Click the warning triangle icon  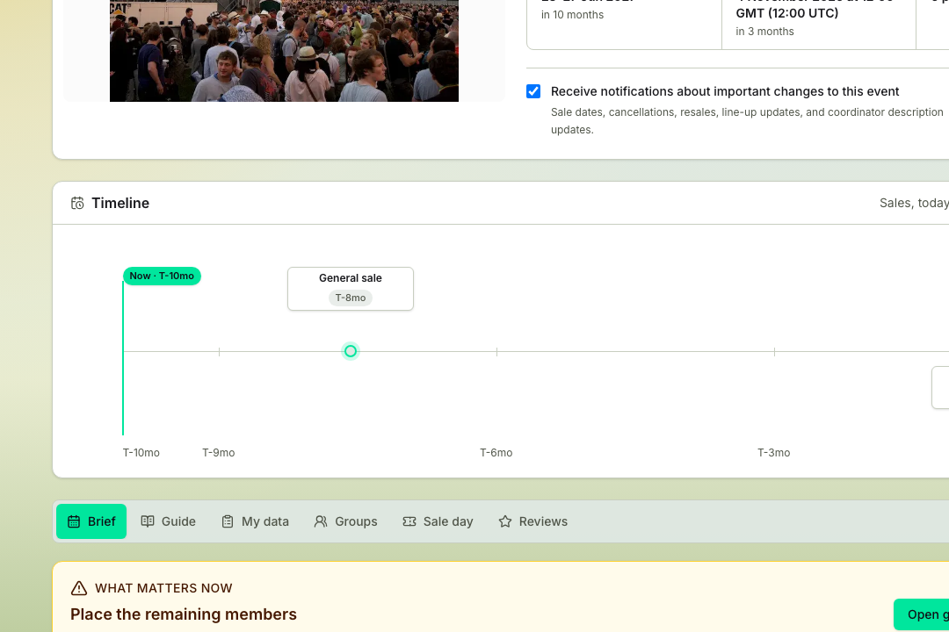click(79, 588)
